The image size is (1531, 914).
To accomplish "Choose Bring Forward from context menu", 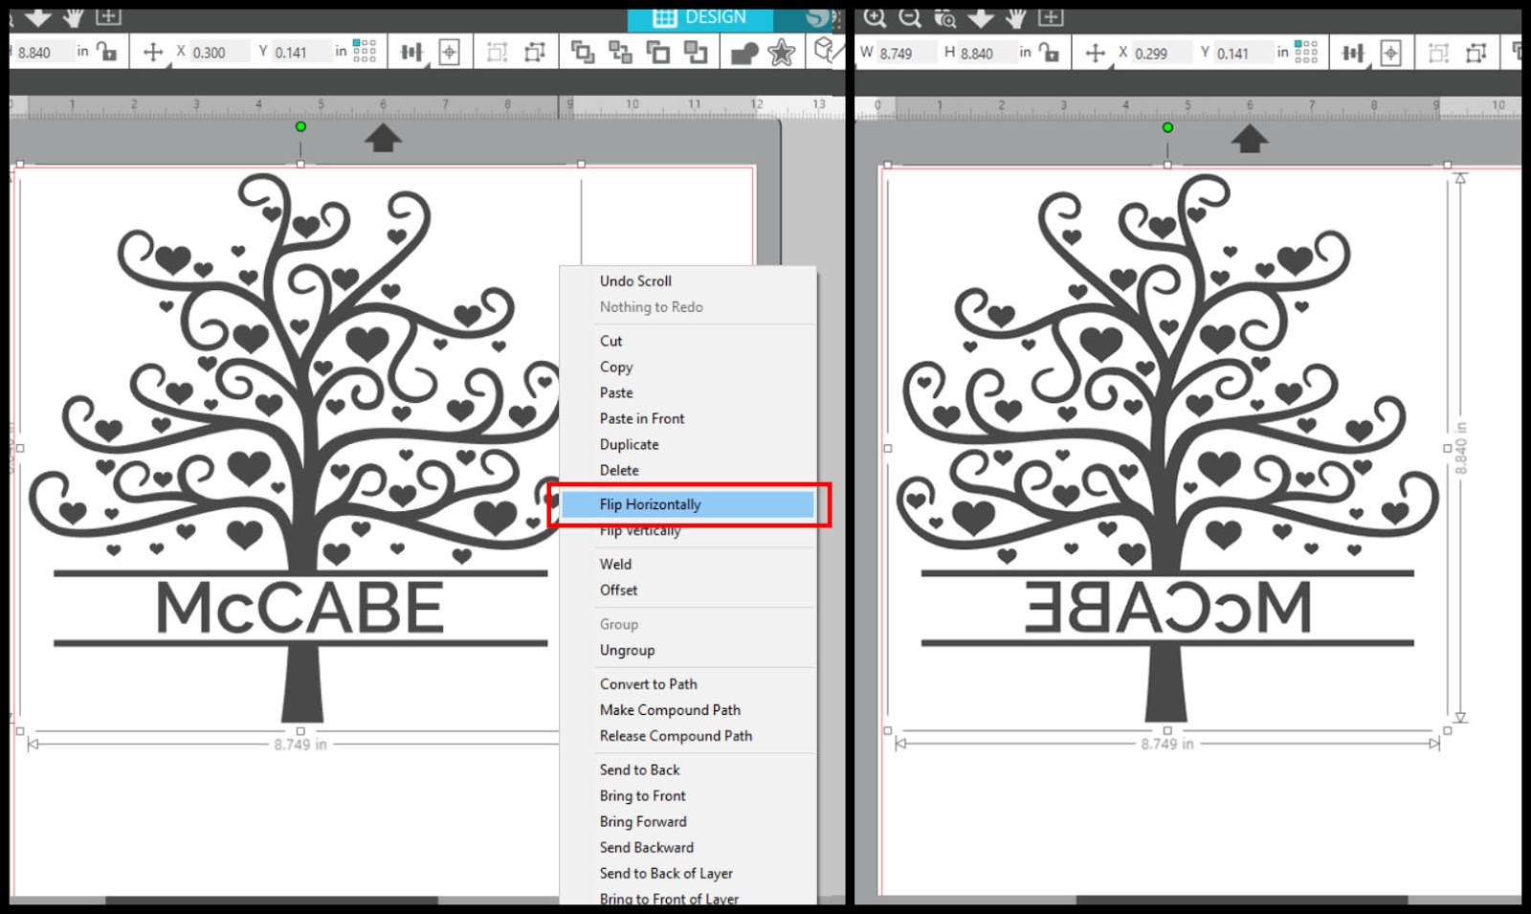I will 643,821.
